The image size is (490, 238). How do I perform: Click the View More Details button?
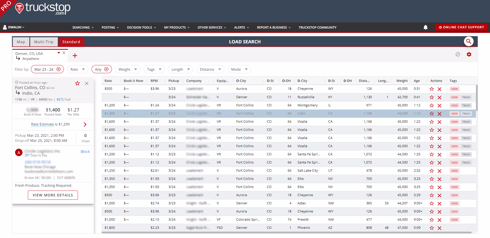click(53, 195)
